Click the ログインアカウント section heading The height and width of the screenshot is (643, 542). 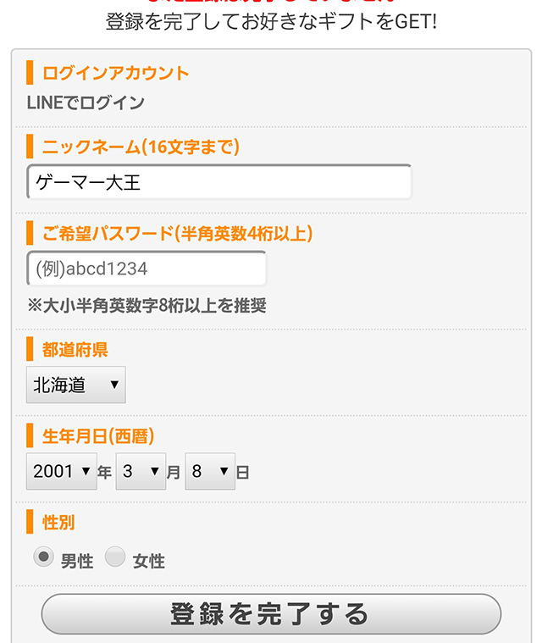[116, 73]
